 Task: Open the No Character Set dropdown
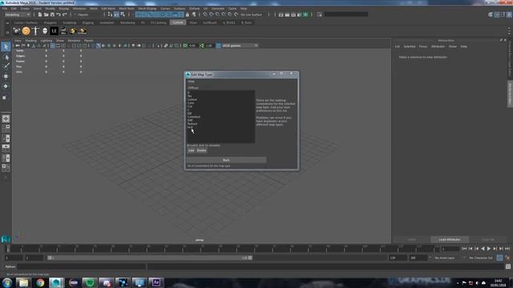(x=480, y=258)
